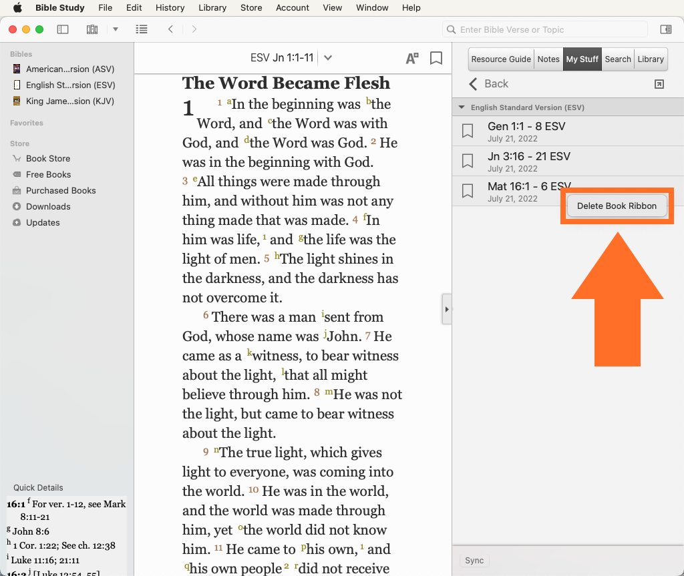Click the bookmark icon beside Gen 1:1 - 8

tap(468, 131)
